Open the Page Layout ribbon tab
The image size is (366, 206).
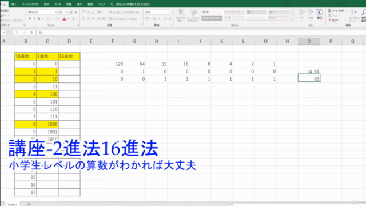[x=30, y=4]
